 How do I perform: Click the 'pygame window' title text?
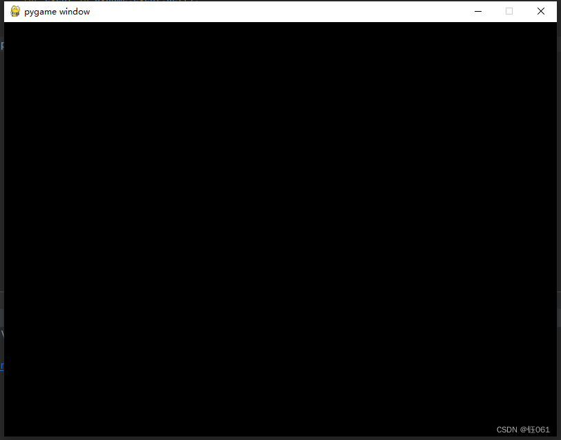tap(57, 12)
